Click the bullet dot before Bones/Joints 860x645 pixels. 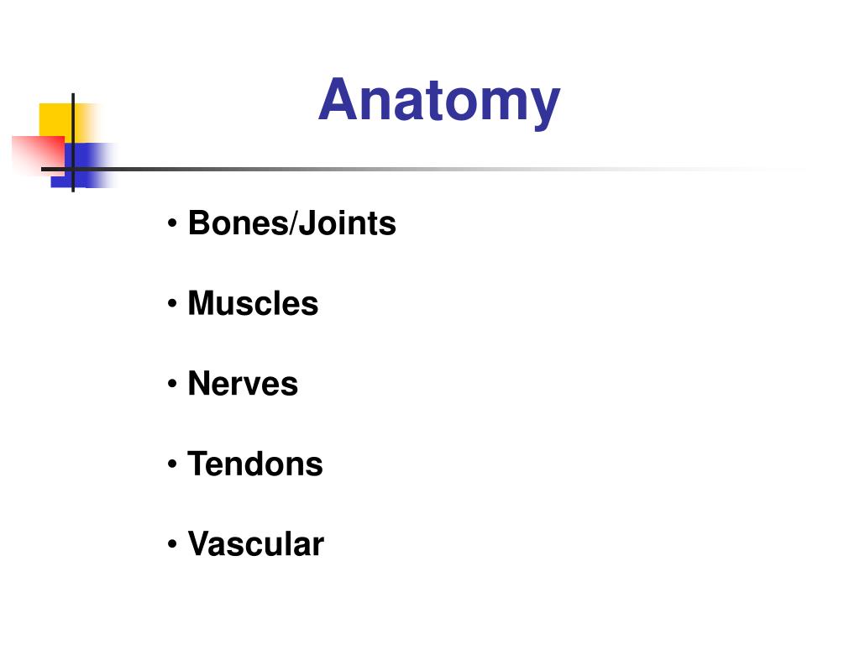pos(172,223)
